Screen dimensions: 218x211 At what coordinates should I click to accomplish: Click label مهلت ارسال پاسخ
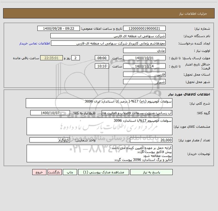tap(196, 58)
